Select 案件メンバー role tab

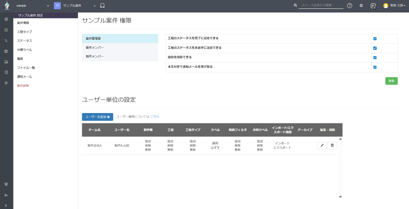(95, 48)
